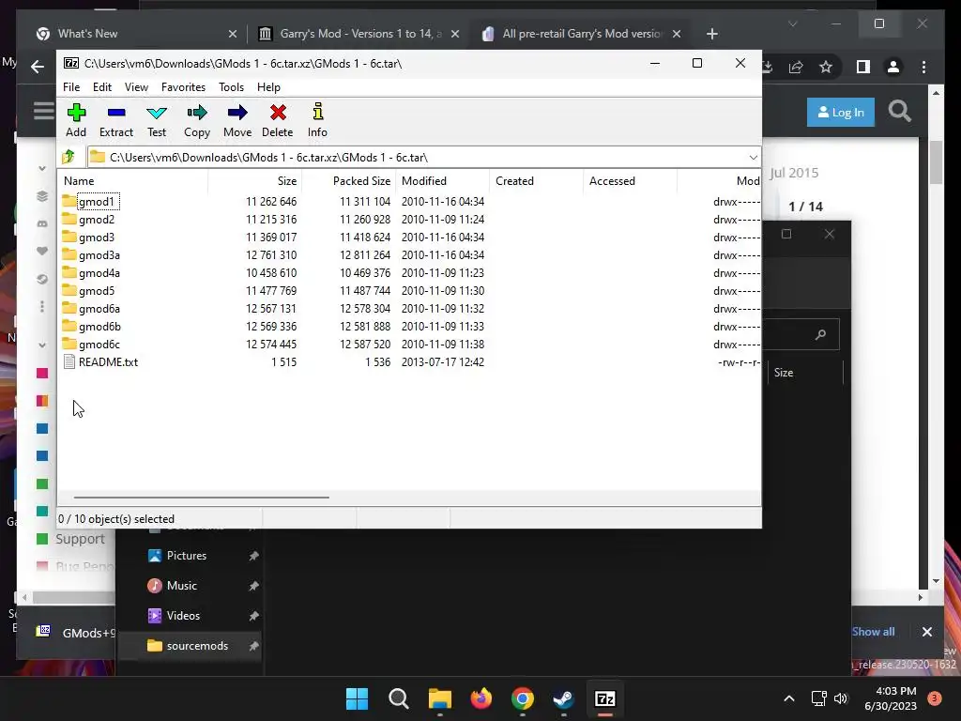Screen dimensions: 961x721
Task: Select the gmod2 folder
Action: 97,220
